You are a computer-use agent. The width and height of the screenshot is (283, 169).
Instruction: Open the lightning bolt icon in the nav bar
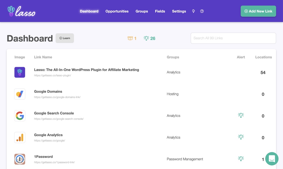194,11
